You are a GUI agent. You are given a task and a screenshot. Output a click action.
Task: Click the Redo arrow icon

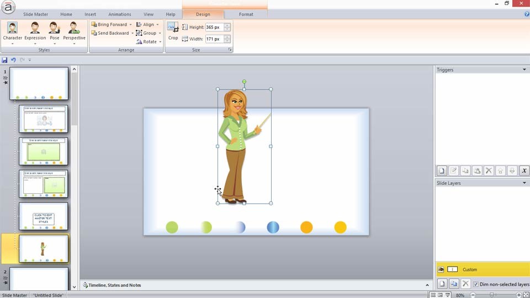pyautogui.click(x=22, y=60)
